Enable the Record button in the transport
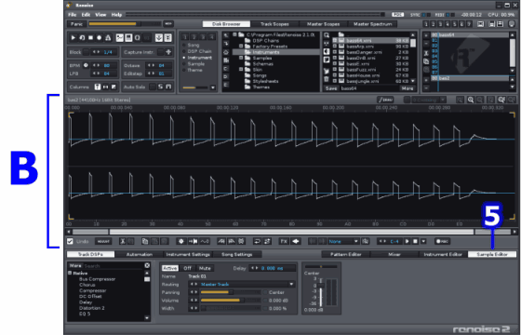 pos(99,38)
